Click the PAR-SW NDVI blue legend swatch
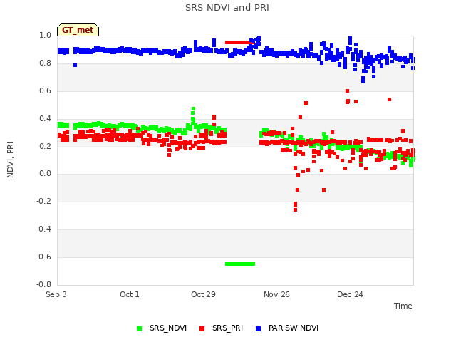This screenshot has height=342, width=456. (x=258, y=328)
